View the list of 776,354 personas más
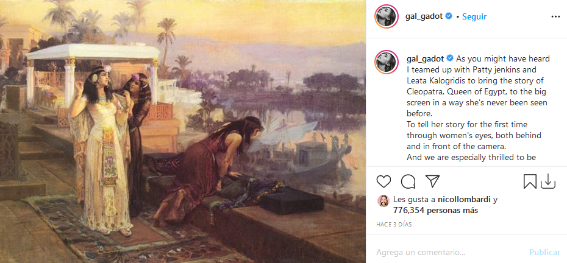The height and width of the screenshot is (263, 567). [435, 210]
